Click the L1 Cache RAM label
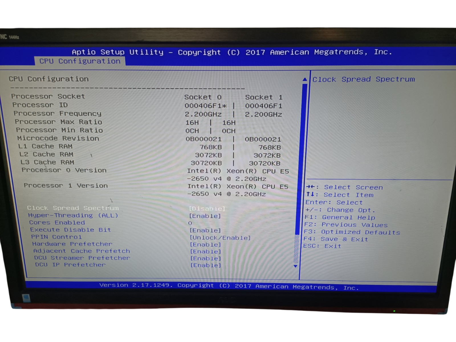Image resolution: width=456 pixels, height=342 pixels. pos(45,146)
